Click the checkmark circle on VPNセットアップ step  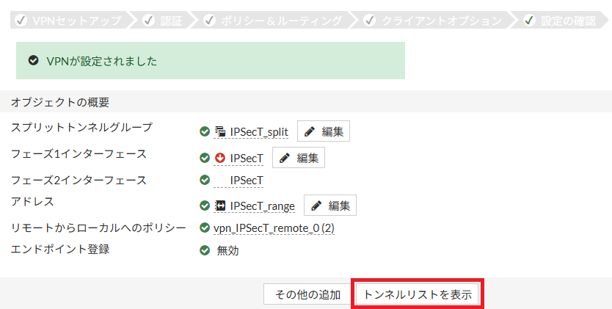click(21, 21)
